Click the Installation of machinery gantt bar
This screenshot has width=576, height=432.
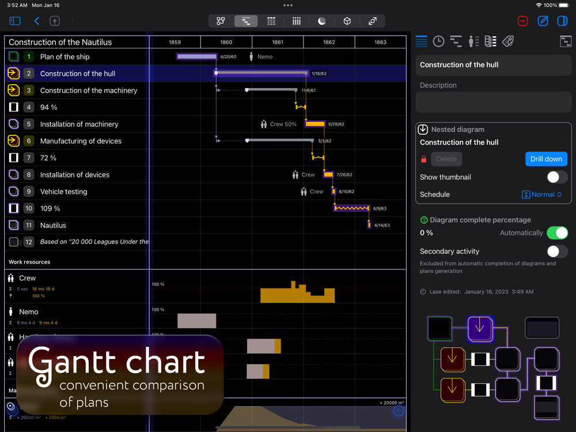tap(315, 124)
